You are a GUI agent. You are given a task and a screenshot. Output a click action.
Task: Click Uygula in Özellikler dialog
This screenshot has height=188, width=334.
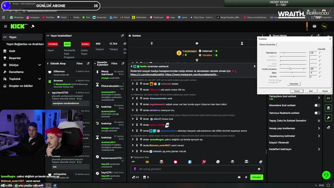325,91
